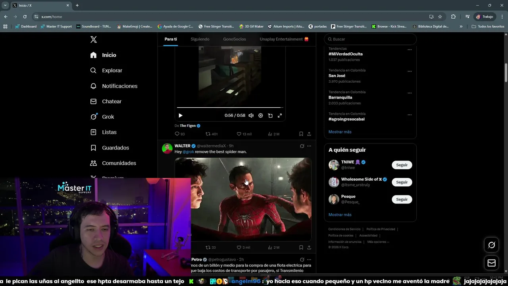The image size is (508, 286).
Task: Open video settings gear icon
Action: click(260, 116)
